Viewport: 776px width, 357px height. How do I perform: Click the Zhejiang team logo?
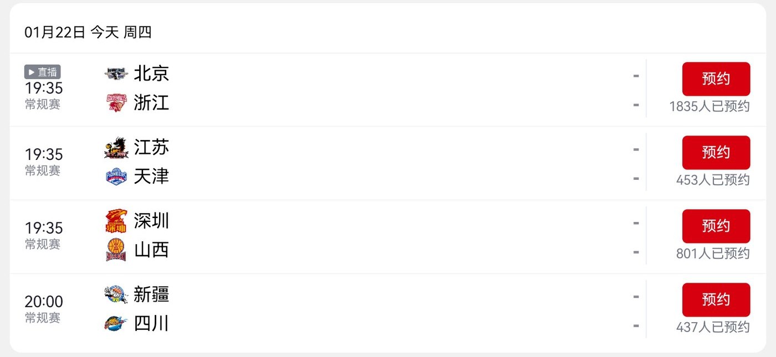116,103
